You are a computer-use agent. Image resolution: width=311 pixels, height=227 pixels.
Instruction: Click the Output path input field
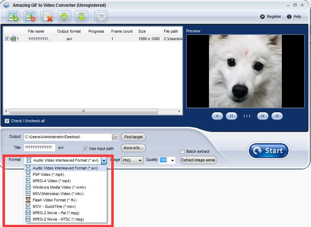[68, 137]
